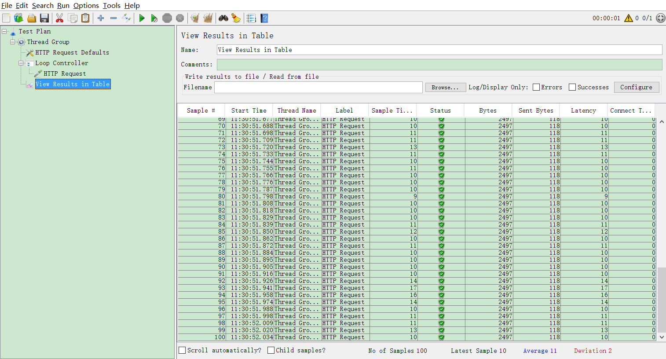
Task: Click the Toggle enable/disable icon
Action: pyautogui.click(x=126, y=18)
